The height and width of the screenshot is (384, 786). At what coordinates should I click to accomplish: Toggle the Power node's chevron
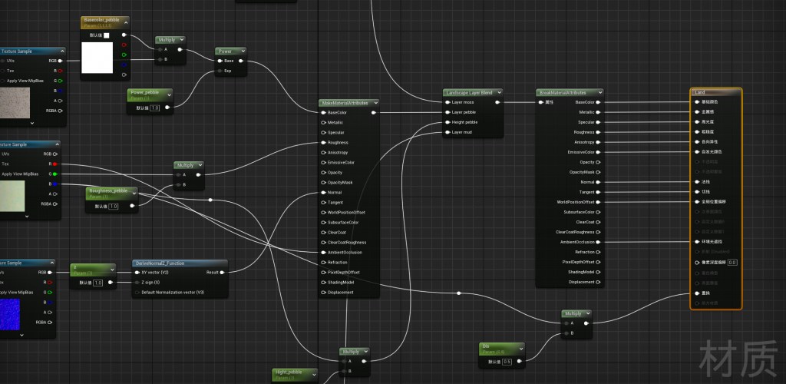click(x=243, y=51)
